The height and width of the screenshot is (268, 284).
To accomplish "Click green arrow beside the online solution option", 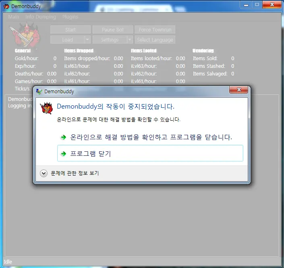I will [63, 137].
